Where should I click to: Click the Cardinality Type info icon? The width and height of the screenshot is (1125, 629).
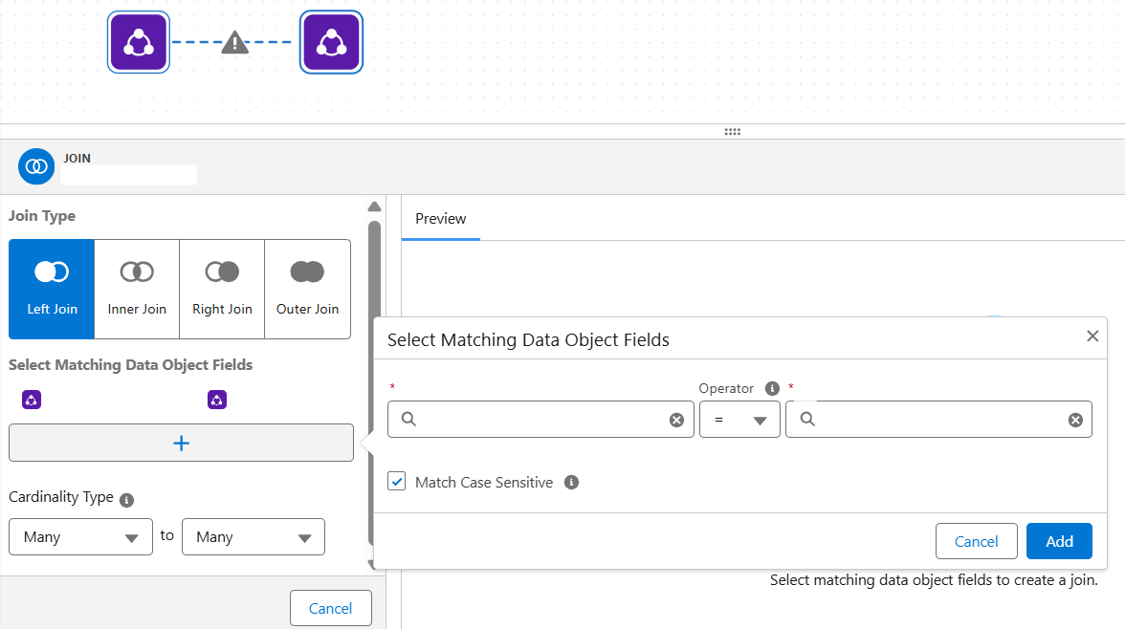tap(127, 499)
